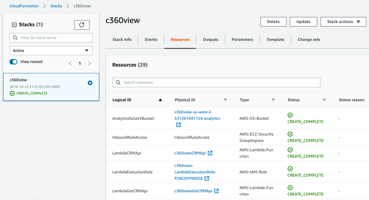Focus the Search resources field
Viewport: 369px width, 200px height.
(216, 82)
